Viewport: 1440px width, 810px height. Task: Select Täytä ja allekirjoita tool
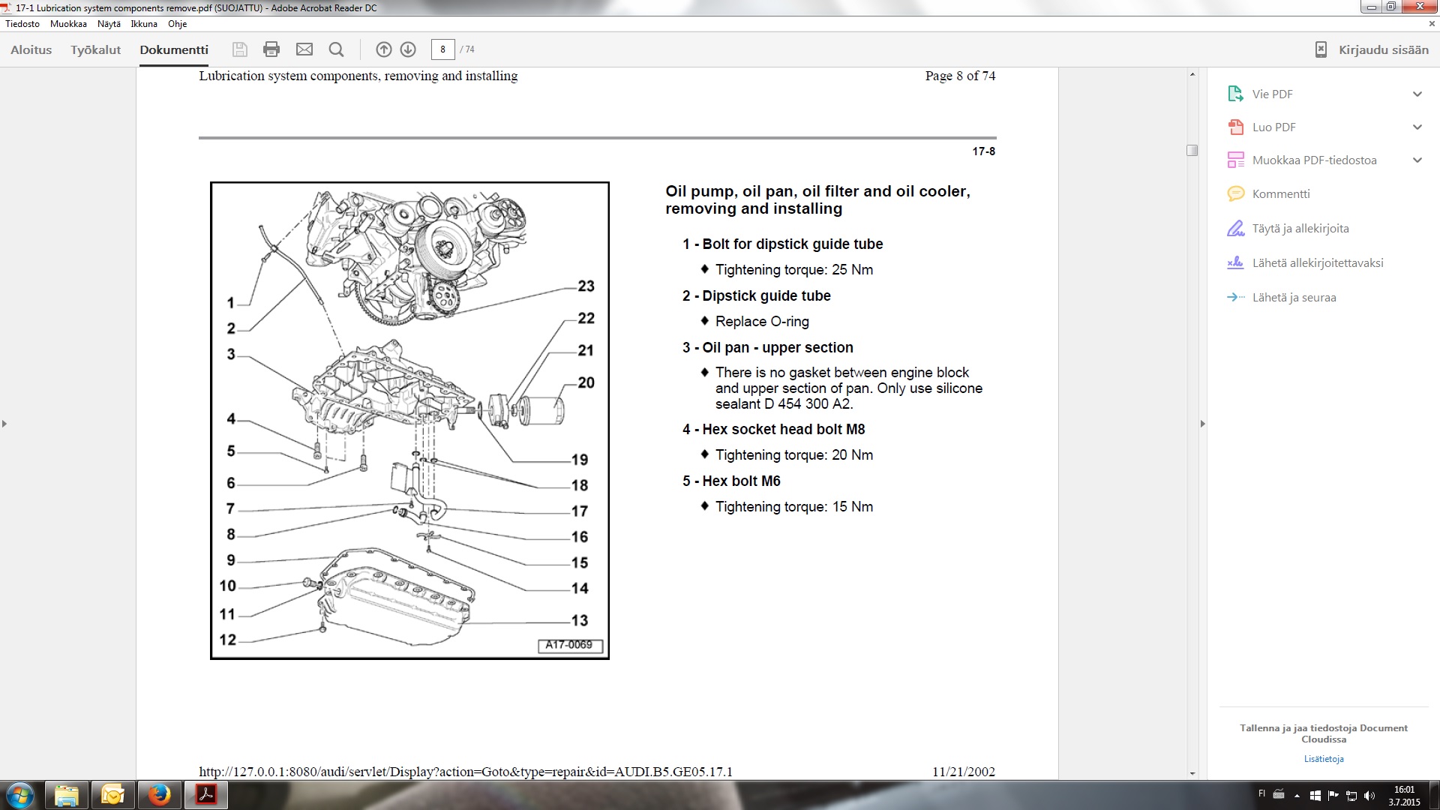[1300, 228]
